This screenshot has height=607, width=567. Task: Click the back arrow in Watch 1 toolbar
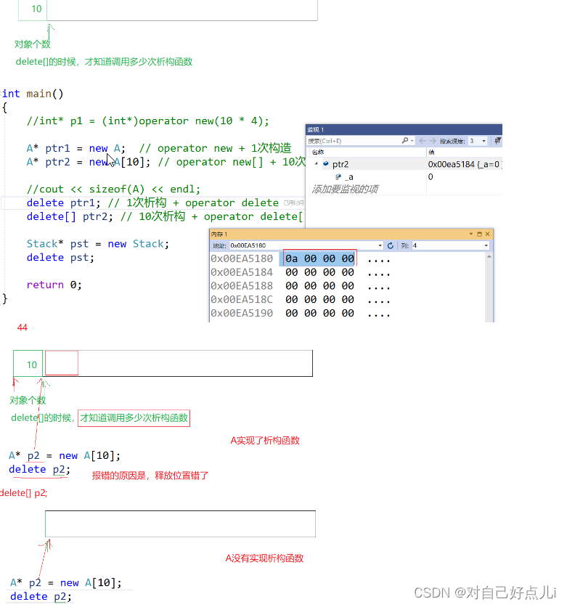423,141
